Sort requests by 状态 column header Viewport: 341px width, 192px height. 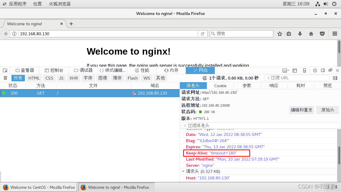[x=13, y=86]
